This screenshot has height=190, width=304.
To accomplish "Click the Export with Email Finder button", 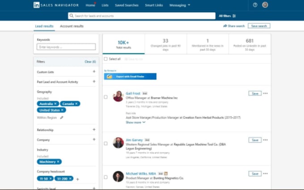I will tap(130, 76).
